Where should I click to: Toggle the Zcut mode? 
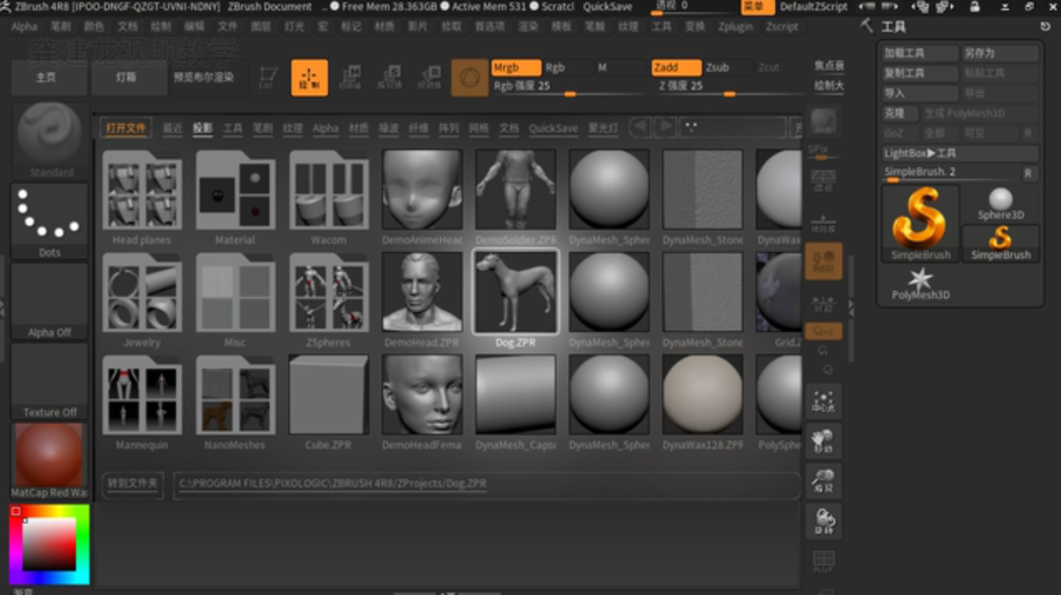coord(768,68)
